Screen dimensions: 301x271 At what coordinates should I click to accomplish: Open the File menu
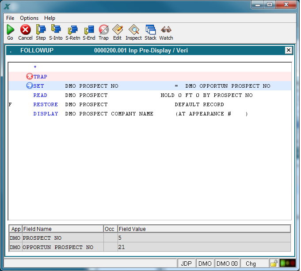pyautogui.click(x=10, y=18)
